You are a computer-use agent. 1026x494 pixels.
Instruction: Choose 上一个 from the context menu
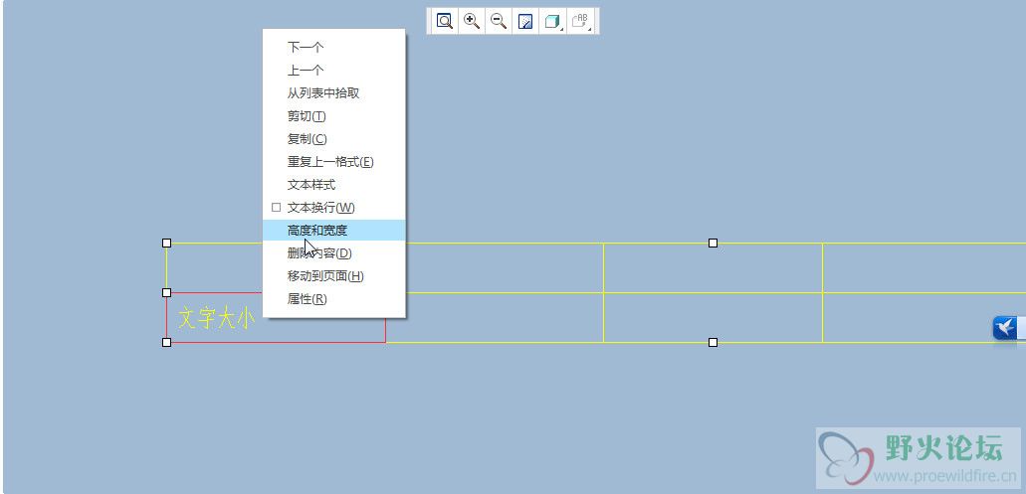[x=333, y=70]
